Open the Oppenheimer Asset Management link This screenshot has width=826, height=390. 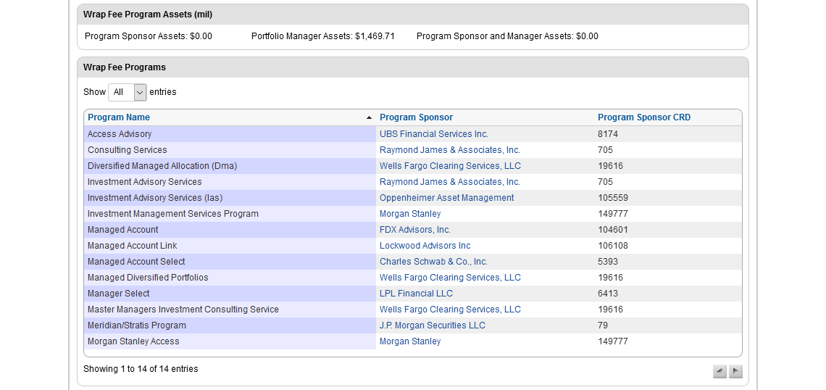click(446, 198)
